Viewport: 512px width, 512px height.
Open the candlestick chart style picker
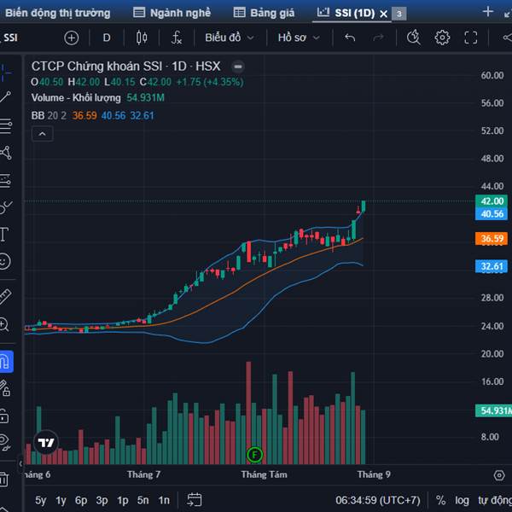click(142, 38)
